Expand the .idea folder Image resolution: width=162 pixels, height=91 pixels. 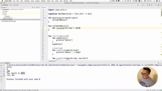[x=2, y=11]
